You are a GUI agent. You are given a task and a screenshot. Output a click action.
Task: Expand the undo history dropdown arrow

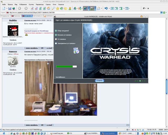point(109,8)
